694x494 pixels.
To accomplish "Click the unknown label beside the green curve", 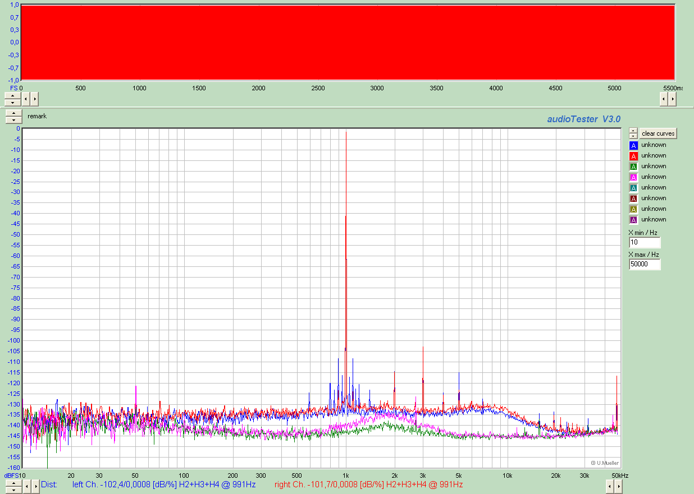I will pos(654,166).
